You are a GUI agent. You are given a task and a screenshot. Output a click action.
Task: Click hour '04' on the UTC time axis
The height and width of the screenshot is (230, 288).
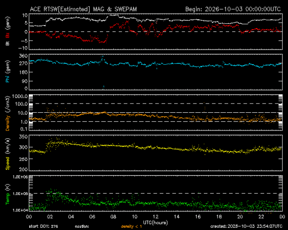coord(71,217)
